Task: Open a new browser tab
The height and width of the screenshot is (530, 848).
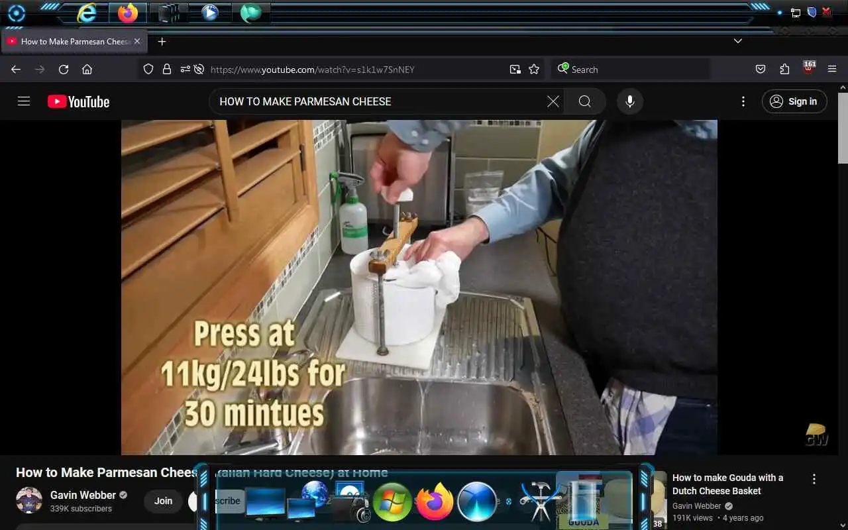Action: click(x=162, y=41)
